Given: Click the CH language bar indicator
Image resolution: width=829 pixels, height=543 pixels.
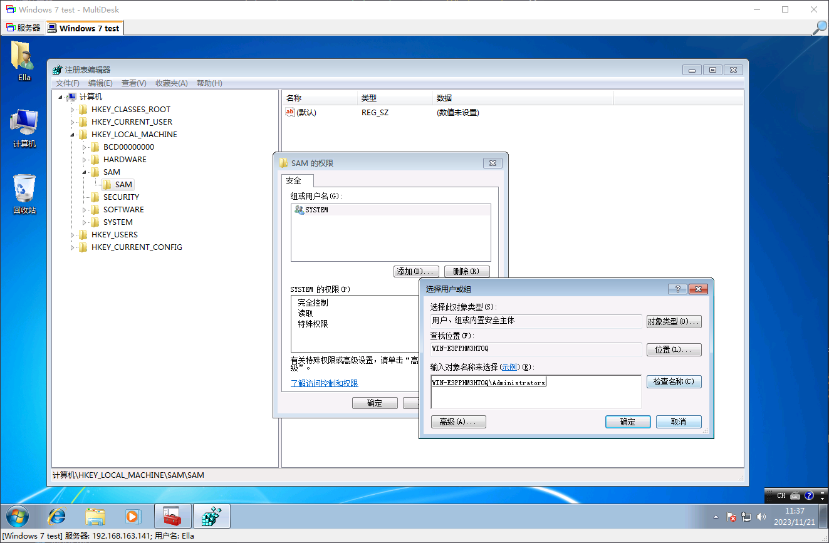Looking at the screenshot, I should tap(781, 495).
